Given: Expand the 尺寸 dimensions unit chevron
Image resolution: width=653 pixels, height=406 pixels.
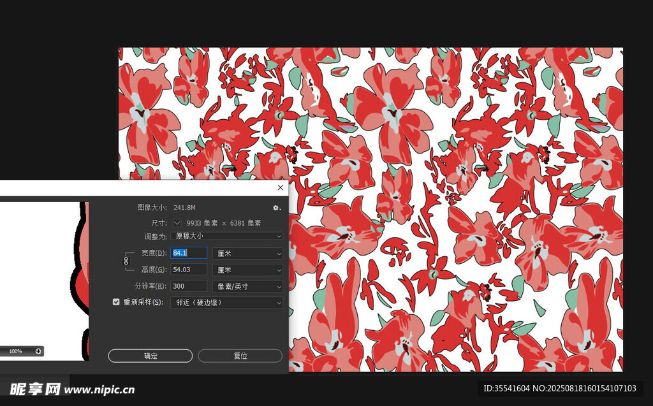Looking at the screenshot, I should [177, 223].
